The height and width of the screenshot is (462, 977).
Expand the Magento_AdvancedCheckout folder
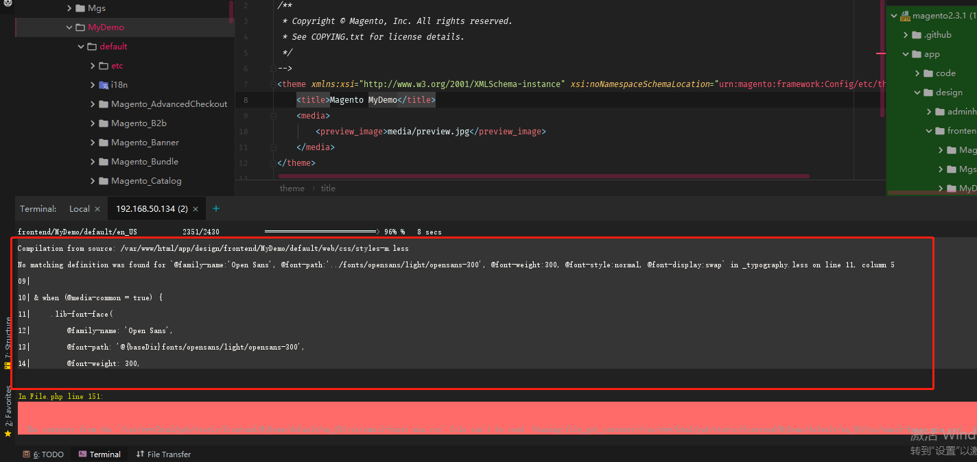click(93, 104)
